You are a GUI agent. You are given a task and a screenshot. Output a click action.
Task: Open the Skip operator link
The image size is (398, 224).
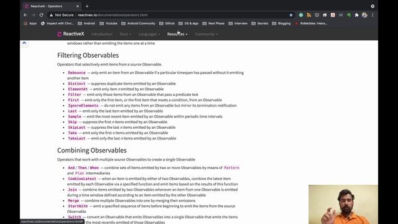pos(72,122)
